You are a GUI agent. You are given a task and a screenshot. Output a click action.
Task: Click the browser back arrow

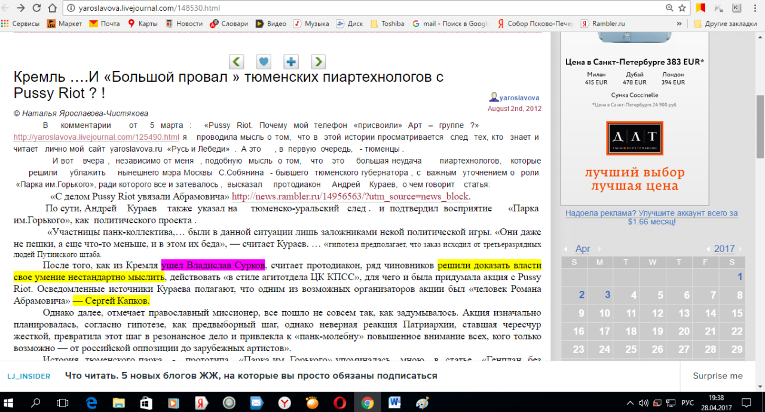point(7,8)
